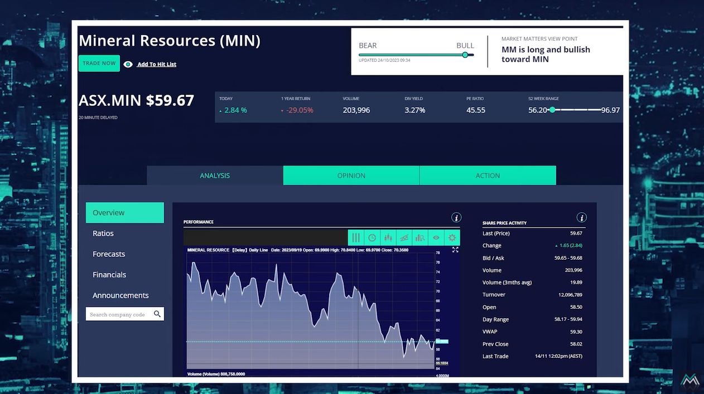Select the chart drawing-lines tool icon
704x394 pixels.
(404, 238)
